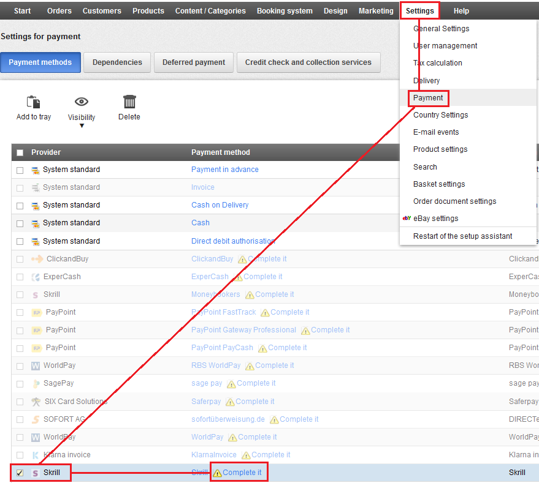Open the Settings menu
Viewport: 539px width, 483px height.
pyautogui.click(x=419, y=10)
